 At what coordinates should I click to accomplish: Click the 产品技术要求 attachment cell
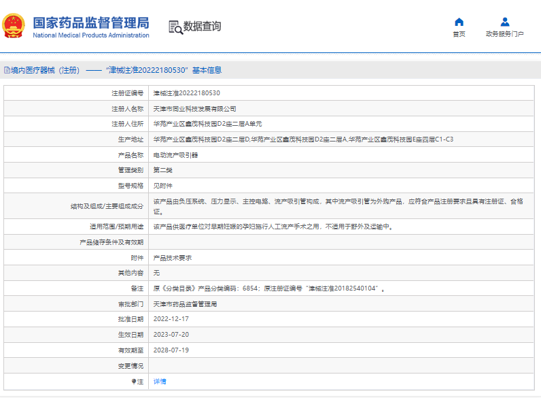pos(172,258)
